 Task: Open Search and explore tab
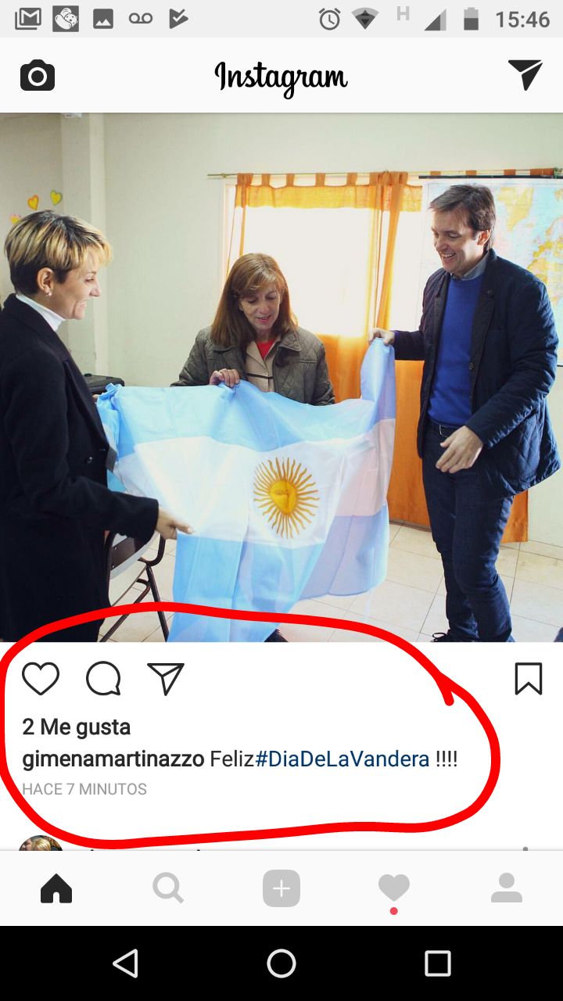(x=168, y=888)
